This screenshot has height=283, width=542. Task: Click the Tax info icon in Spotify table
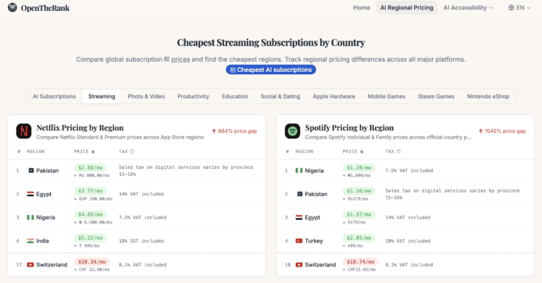(x=398, y=152)
